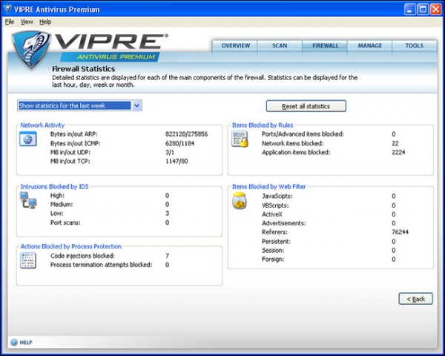
Task: Minimize the VIPRE window
Action: [x=409, y=10]
